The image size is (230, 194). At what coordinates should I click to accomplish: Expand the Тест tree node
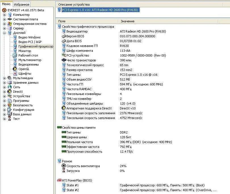4,119
